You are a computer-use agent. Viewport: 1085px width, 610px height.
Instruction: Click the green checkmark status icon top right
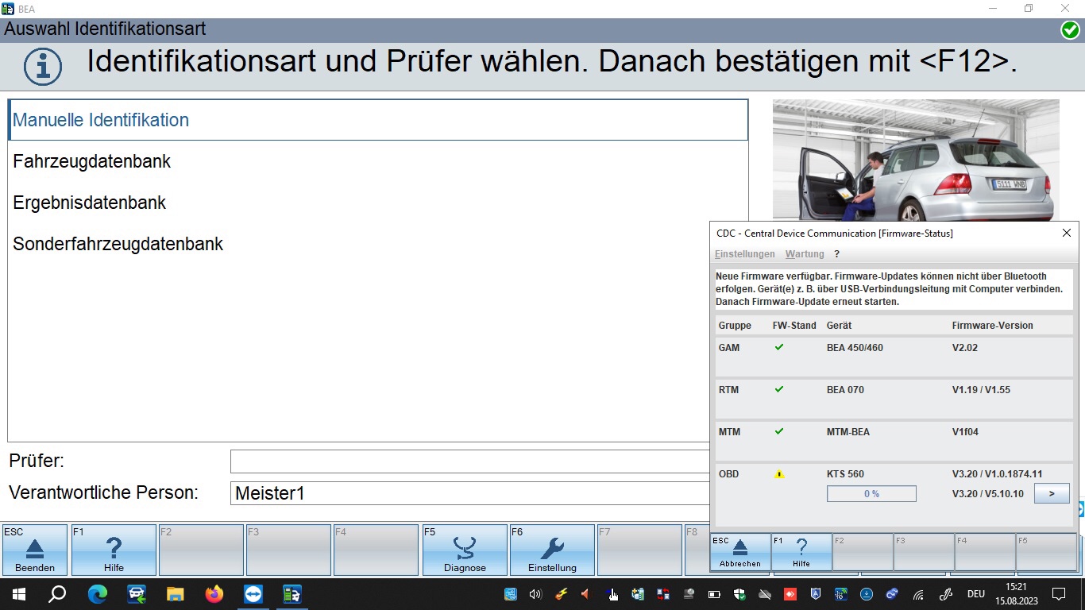[1070, 30]
